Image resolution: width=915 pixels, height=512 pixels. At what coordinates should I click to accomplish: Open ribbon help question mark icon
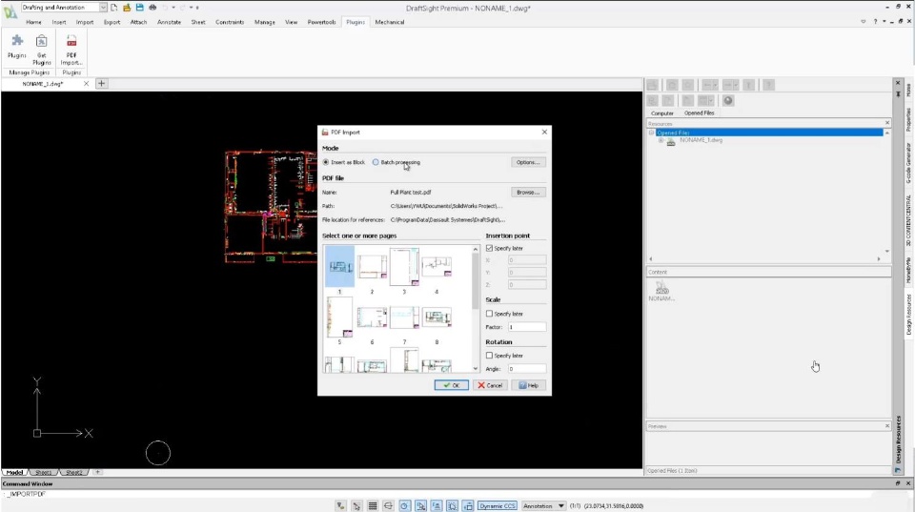click(x=875, y=22)
